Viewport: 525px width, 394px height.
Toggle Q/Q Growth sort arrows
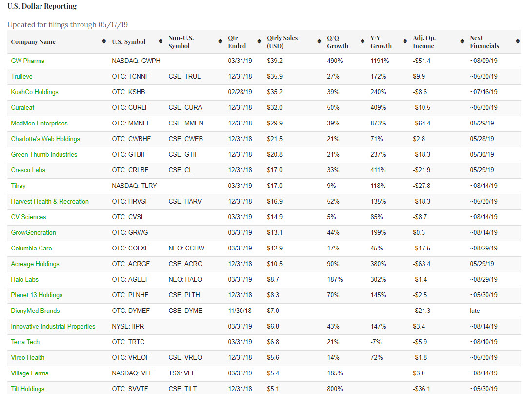pos(363,42)
